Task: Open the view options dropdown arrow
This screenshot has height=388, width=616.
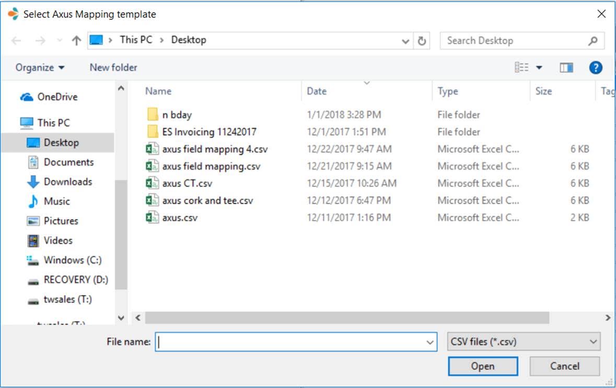Action: [x=539, y=68]
